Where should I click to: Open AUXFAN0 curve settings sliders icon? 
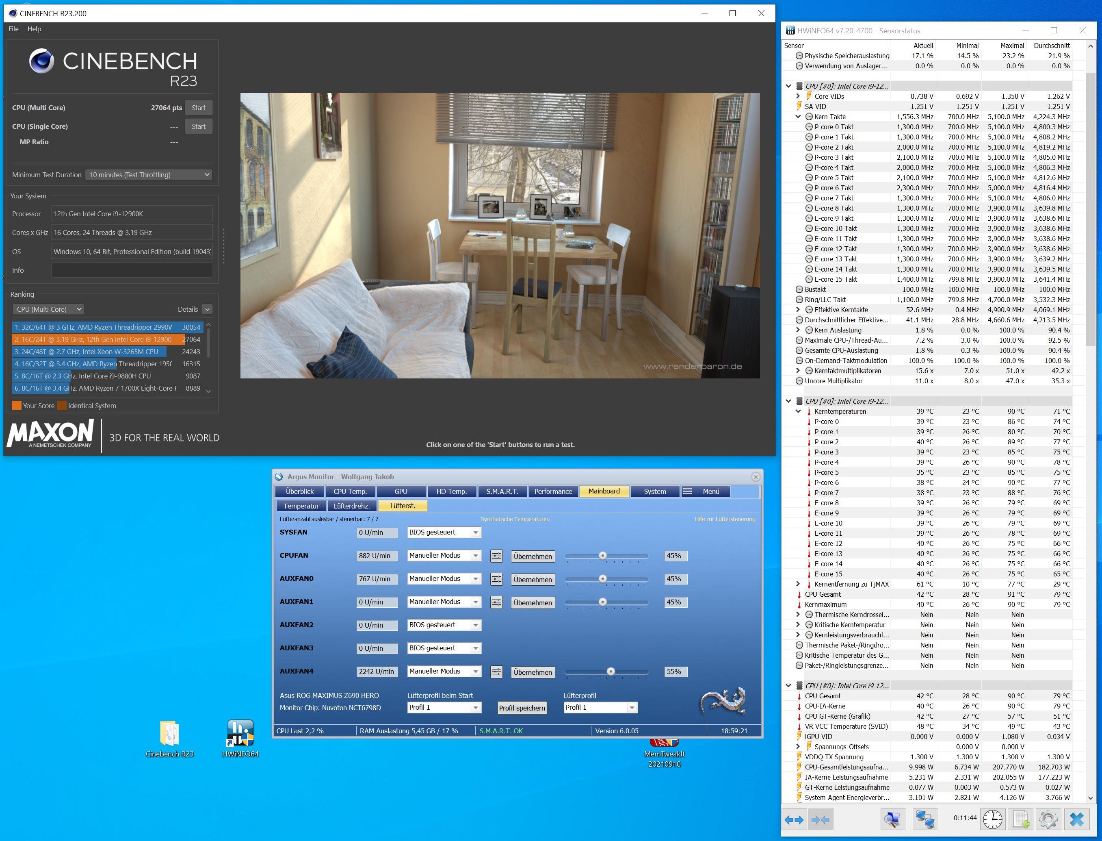click(496, 579)
